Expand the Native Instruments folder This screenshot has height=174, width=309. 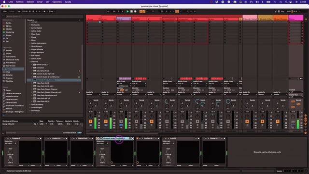tap(30, 43)
